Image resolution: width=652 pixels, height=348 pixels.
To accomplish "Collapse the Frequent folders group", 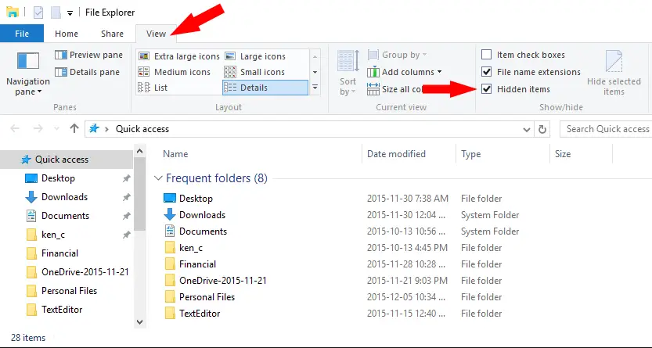I will (x=158, y=178).
